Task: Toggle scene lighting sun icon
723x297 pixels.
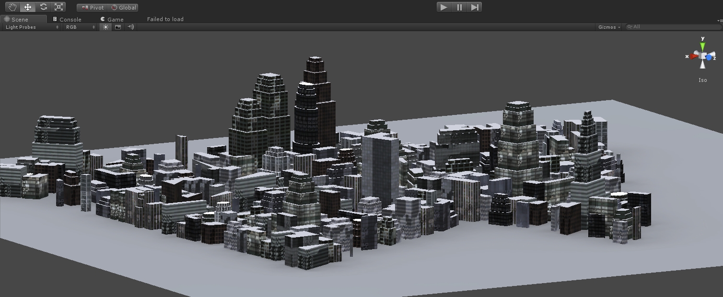Action: 106,27
